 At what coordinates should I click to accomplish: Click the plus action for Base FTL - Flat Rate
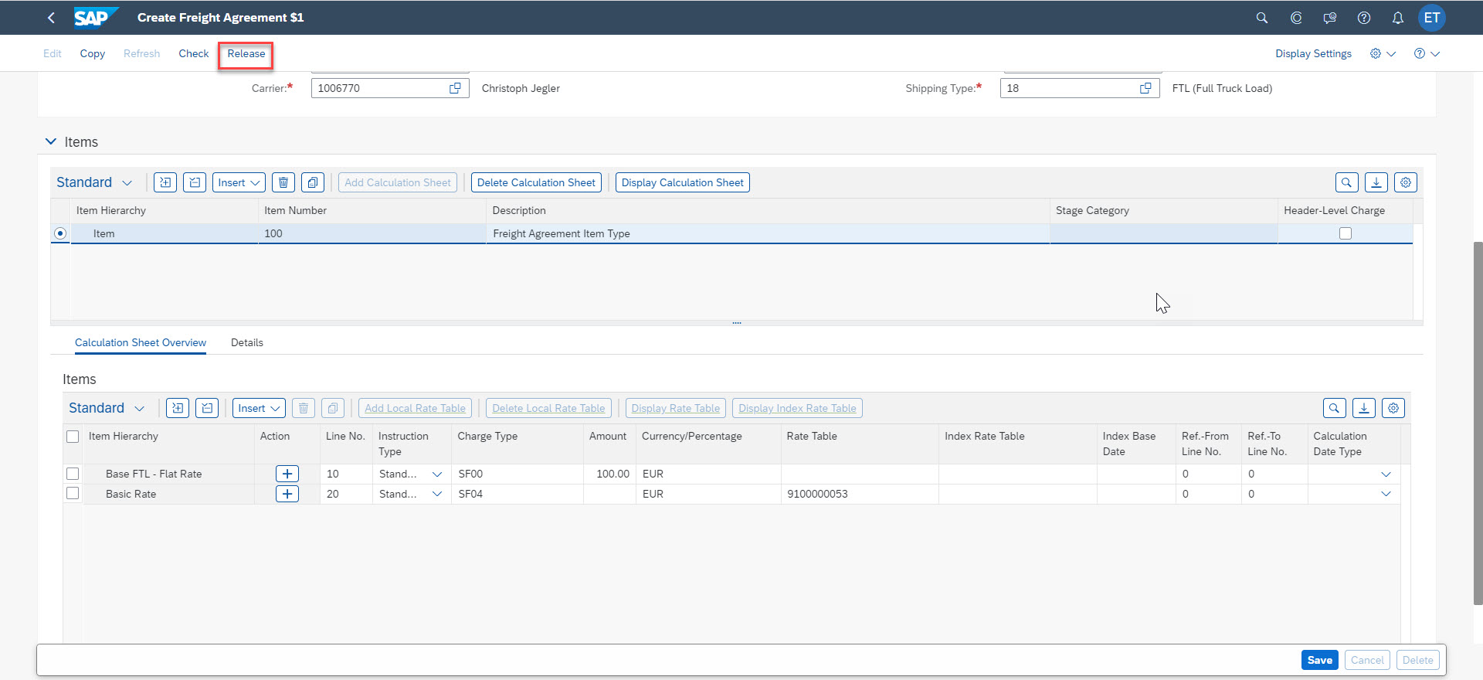pos(287,474)
